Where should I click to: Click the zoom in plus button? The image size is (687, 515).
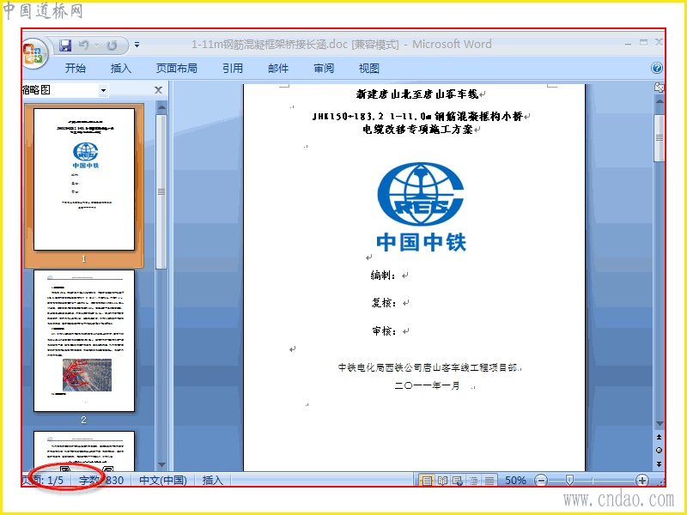click(x=641, y=481)
